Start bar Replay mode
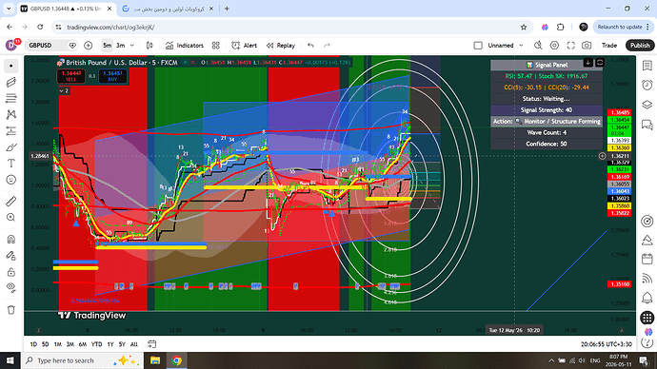Image resolution: width=657 pixels, height=369 pixels. click(x=281, y=46)
